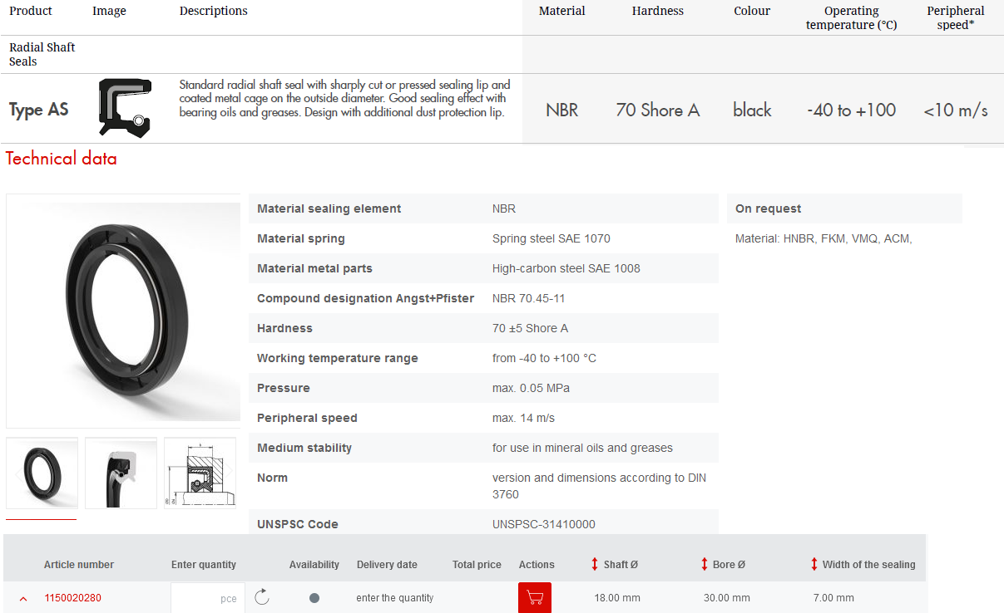Click the quantity input field
The width and height of the screenshot is (1004, 613).
207,598
